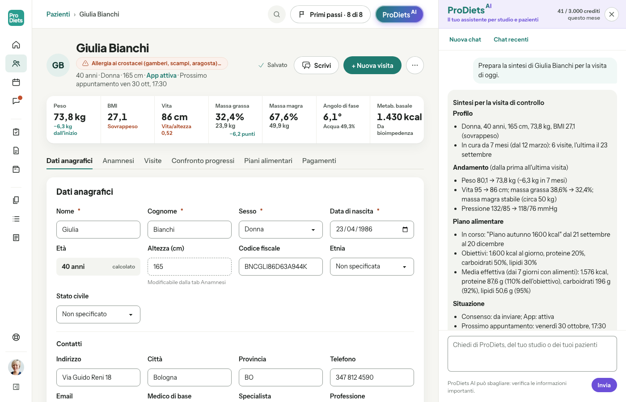Open the clipboard-check icon in sidebar
The width and height of the screenshot is (626, 402).
click(16, 132)
